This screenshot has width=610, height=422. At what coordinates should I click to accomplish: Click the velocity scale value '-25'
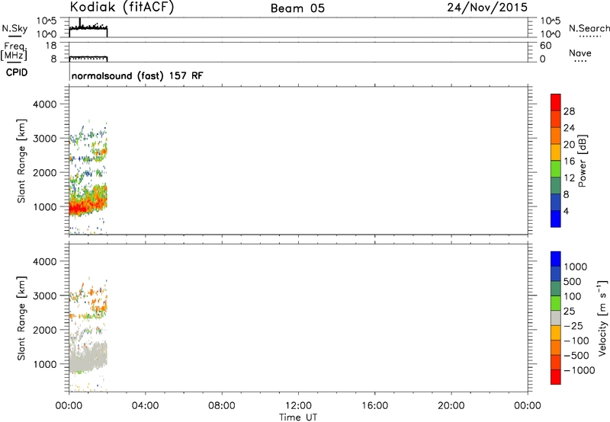pos(573,325)
